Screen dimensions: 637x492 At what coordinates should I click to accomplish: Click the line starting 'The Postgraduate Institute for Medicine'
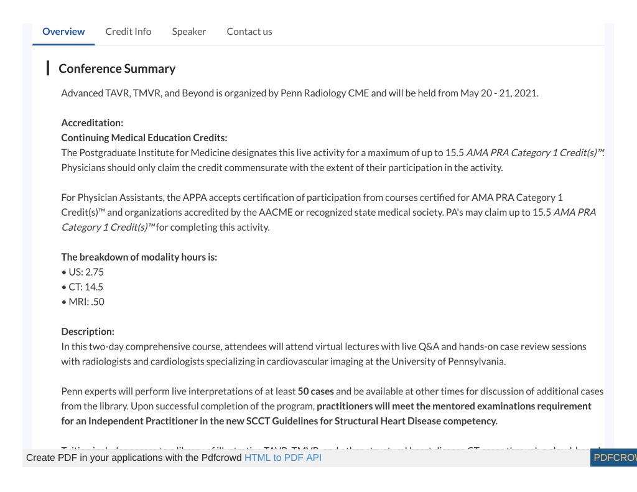(x=333, y=153)
